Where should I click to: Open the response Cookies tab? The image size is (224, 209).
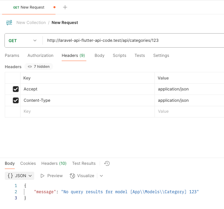pos(28,163)
